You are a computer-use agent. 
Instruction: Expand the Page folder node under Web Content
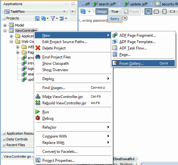(18, 52)
